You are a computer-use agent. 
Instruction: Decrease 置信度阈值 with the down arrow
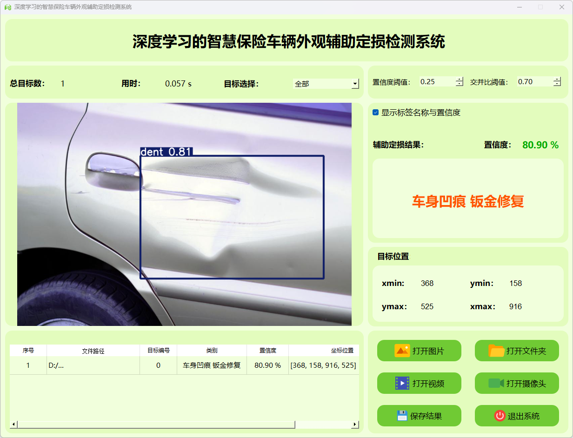[x=460, y=84]
